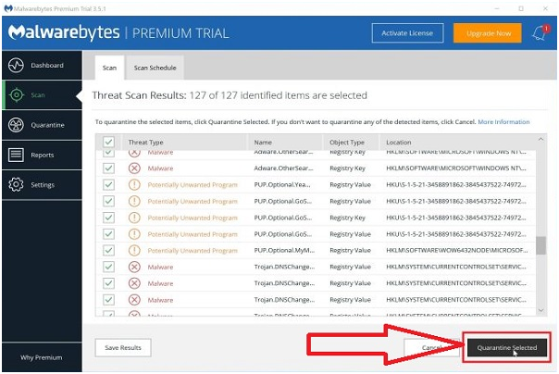Open the More Information link
Screen dimensions: 559x374
503,122
